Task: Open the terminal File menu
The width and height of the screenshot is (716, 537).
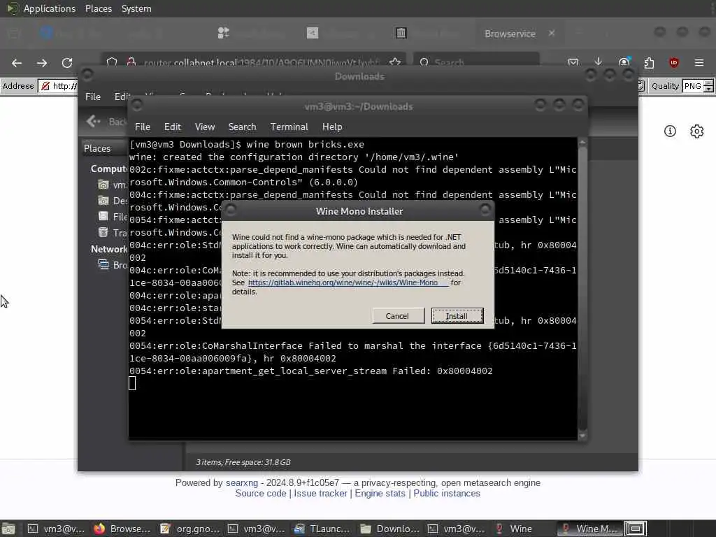Action: (143, 127)
